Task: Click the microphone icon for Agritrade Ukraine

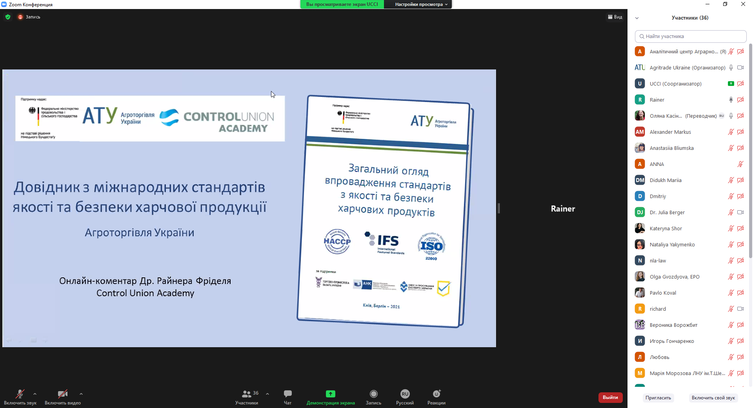Action: coord(731,67)
